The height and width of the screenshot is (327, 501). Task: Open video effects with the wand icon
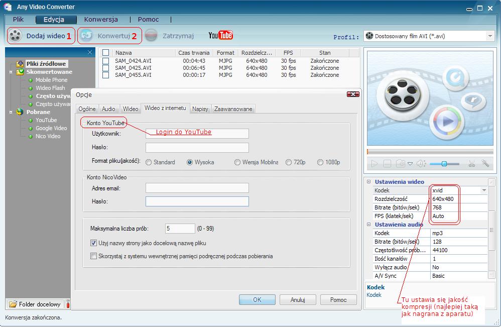pos(485,164)
